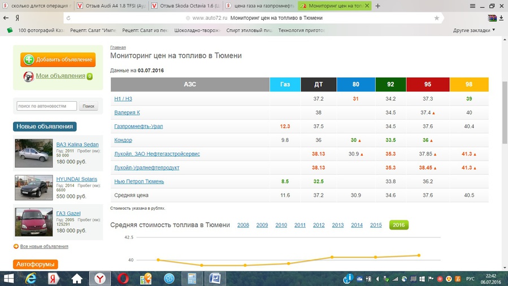
Task: Open the H1 / H3 station link
Action: (x=123, y=99)
